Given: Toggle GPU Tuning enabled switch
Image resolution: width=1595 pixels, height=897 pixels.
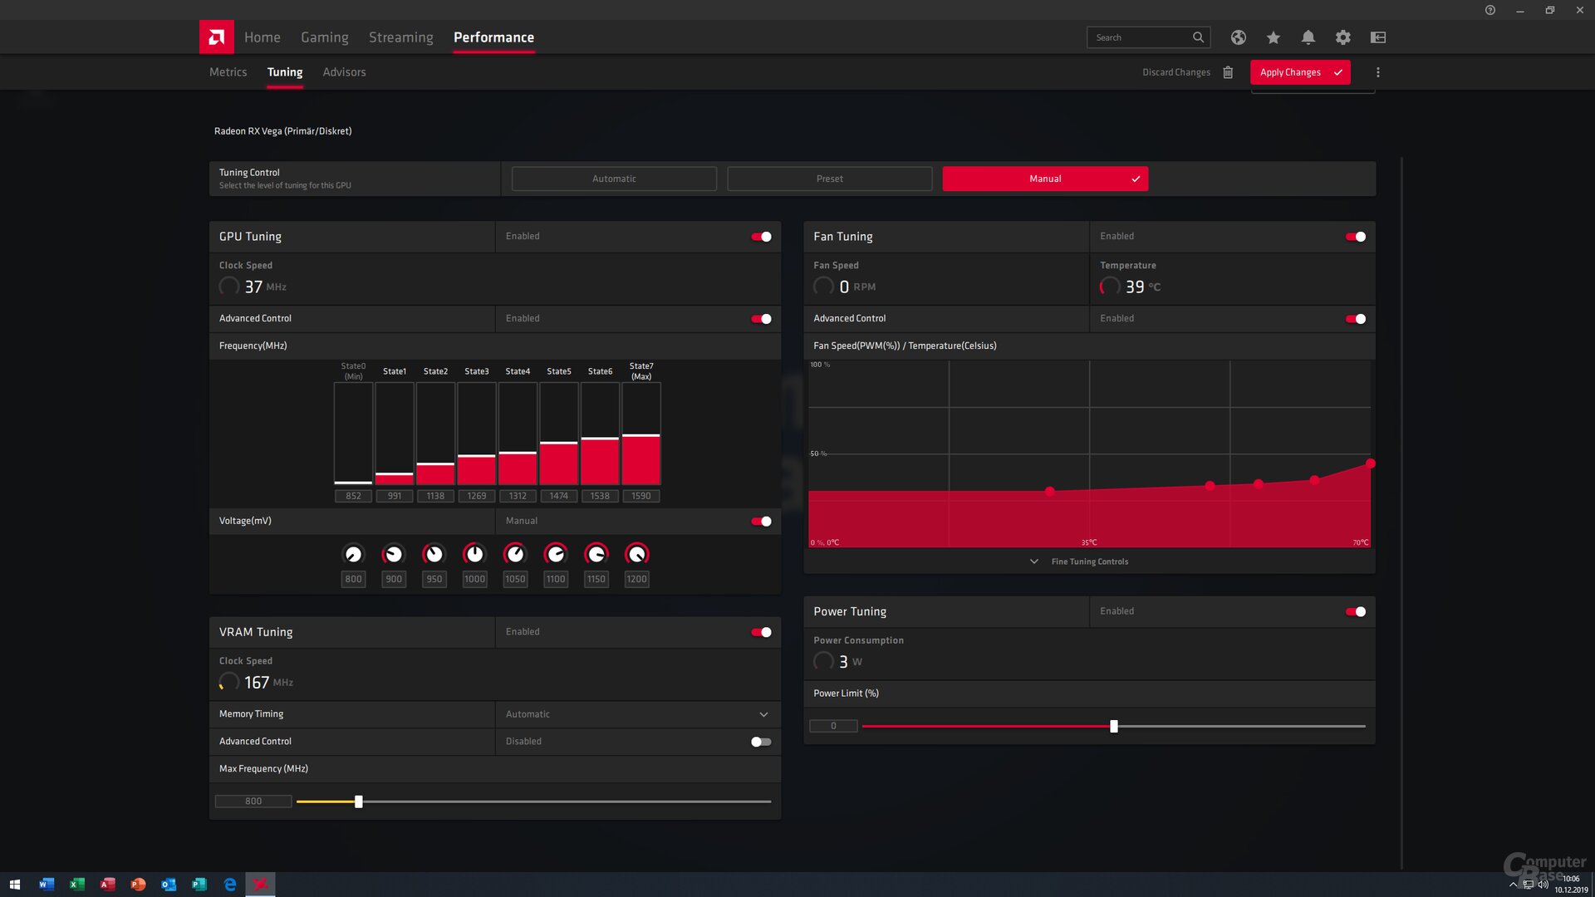Looking at the screenshot, I should (761, 237).
